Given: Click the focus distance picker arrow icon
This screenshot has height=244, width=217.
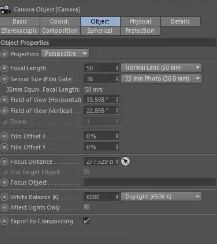Looking at the screenshot, I should coord(126,161).
